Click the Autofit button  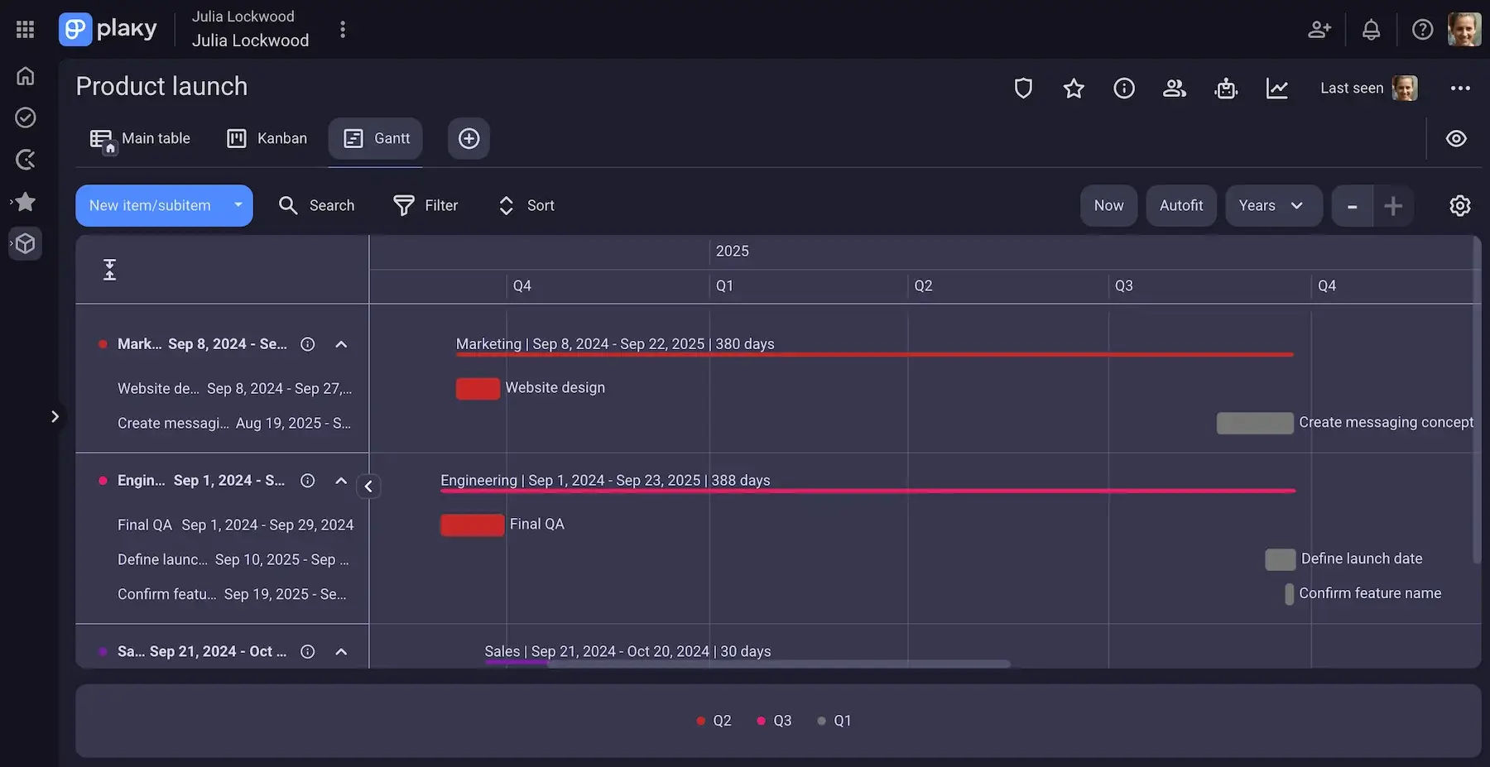pos(1181,205)
